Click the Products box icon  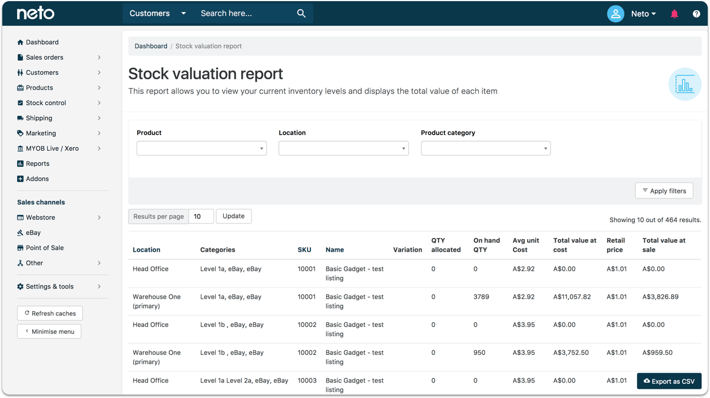(20, 88)
